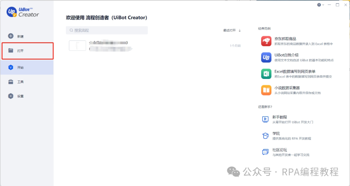Open the 学院 link title
This screenshot has width=350, height=186.
click(276, 133)
